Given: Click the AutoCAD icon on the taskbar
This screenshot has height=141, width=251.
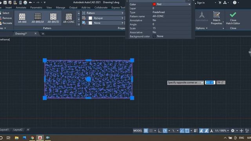Looking at the screenshot, I should pos(40,137).
